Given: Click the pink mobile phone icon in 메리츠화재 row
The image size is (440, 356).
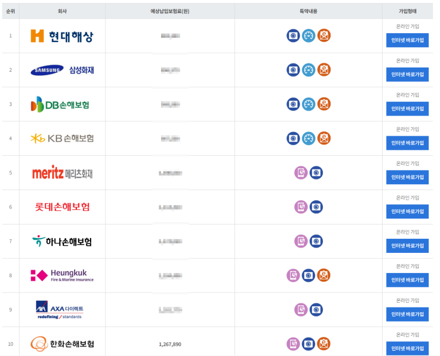Looking at the screenshot, I should point(301,172).
